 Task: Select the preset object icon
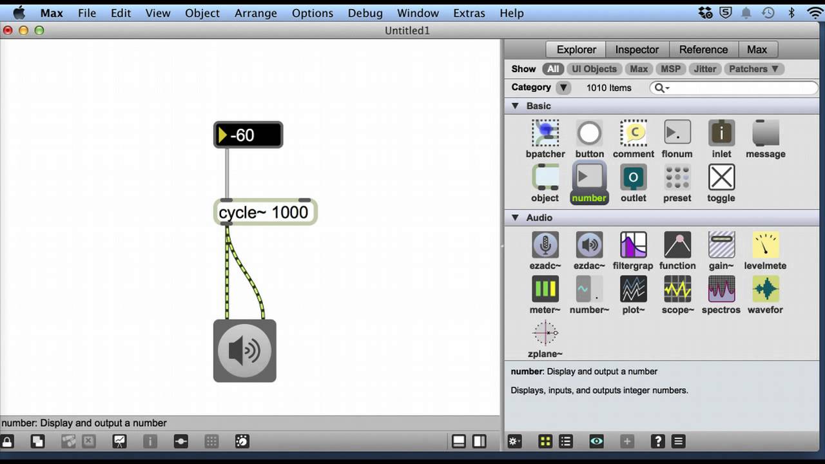(677, 177)
